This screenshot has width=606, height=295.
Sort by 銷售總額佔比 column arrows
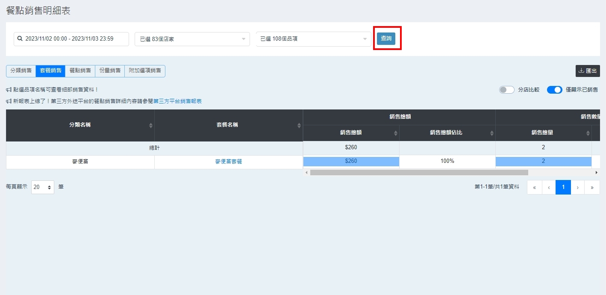(491, 133)
